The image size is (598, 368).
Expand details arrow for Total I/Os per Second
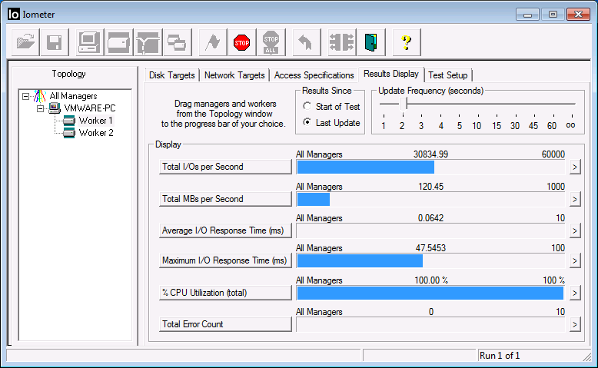click(x=573, y=167)
